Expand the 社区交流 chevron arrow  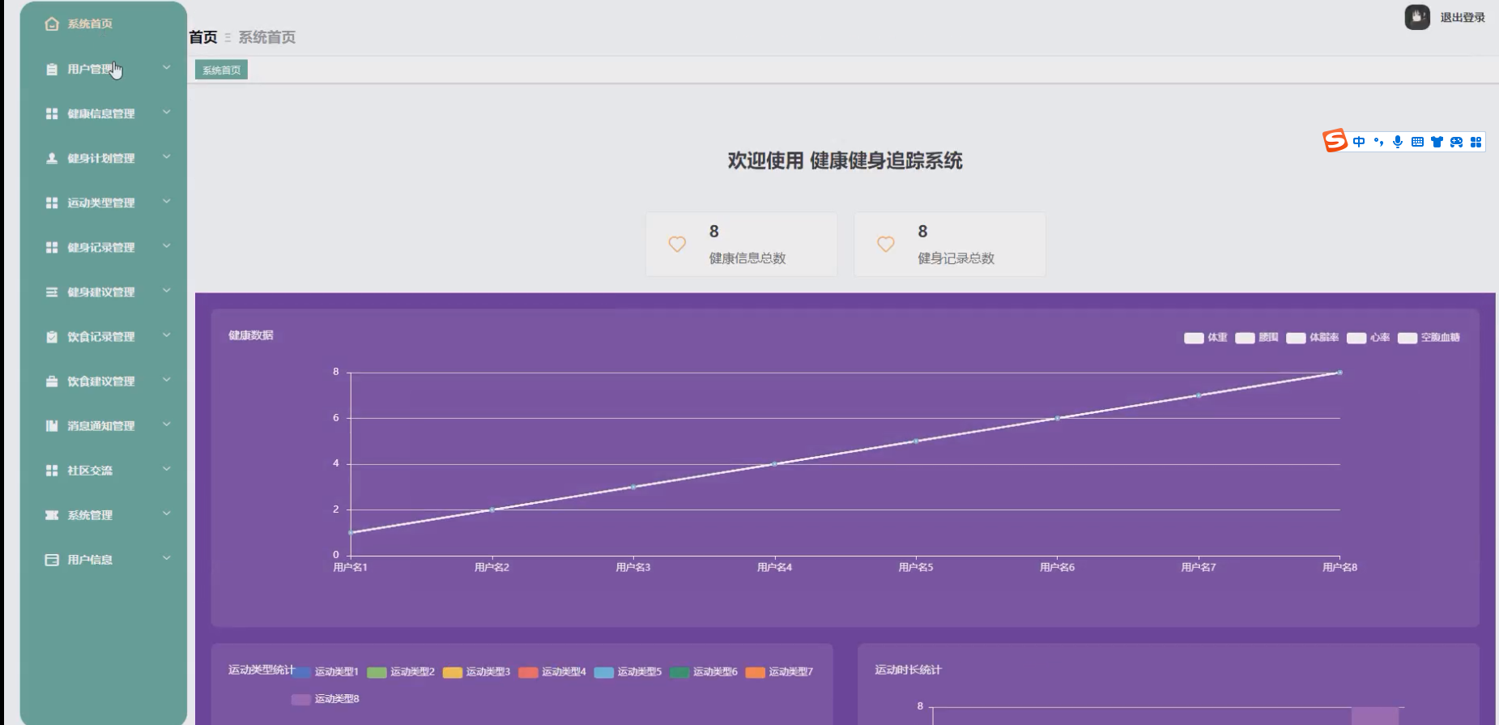tap(167, 468)
